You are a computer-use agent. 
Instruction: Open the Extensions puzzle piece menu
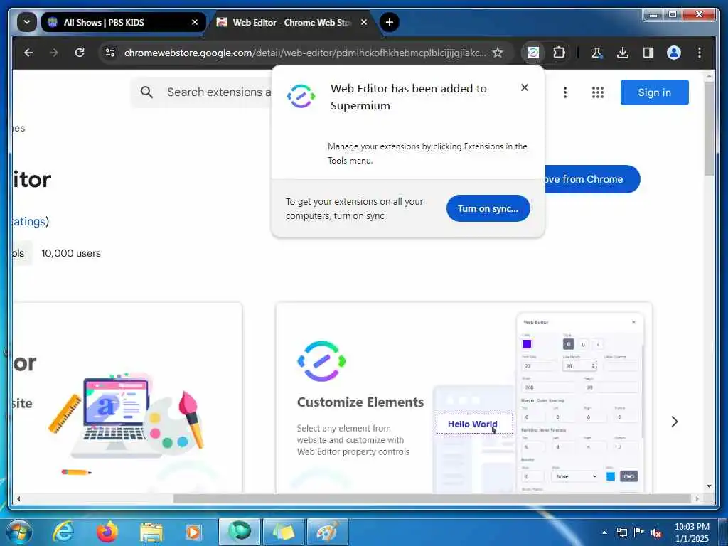tap(559, 53)
